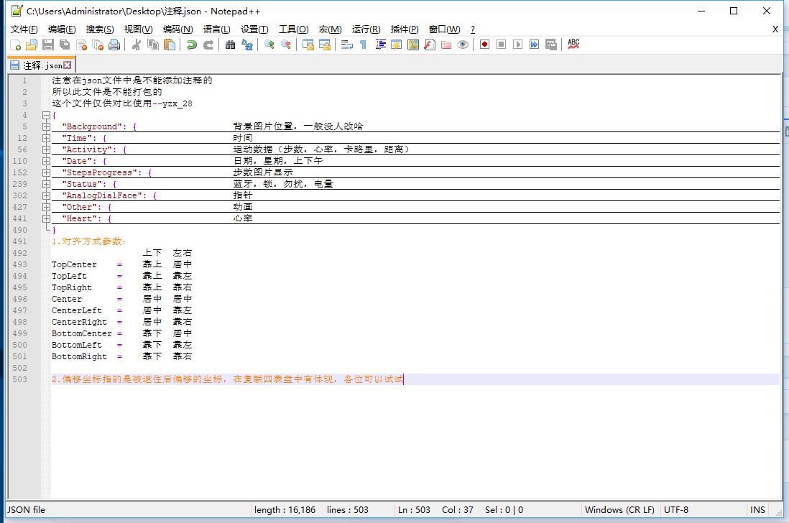
Task: Click the New file toolbar icon
Action: pyautogui.click(x=15, y=45)
